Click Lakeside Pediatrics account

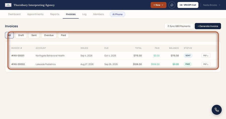pos(45,64)
